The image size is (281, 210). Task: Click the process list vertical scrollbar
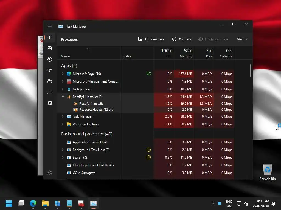click(x=250, y=70)
